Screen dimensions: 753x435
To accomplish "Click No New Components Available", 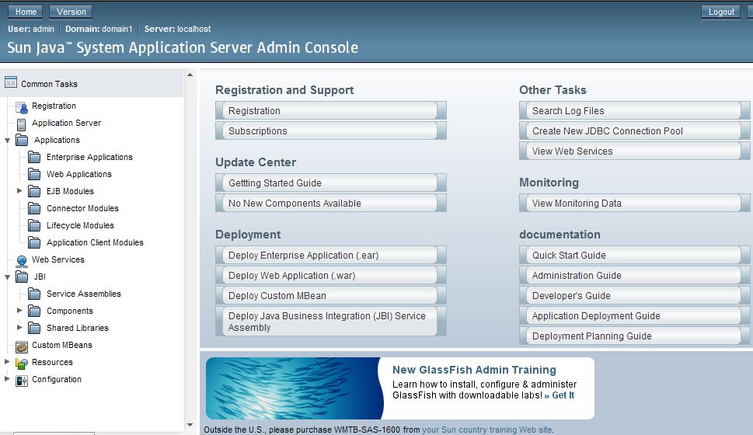I will point(331,203).
